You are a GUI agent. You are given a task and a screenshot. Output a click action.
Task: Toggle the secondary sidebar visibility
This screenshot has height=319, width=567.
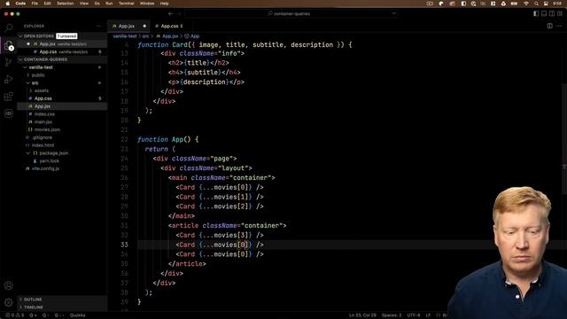[x=552, y=14]
